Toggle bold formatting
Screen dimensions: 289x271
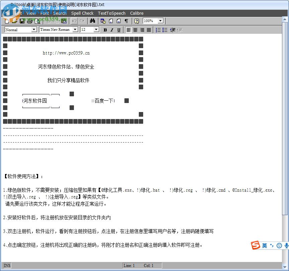(x=105, y=30)
